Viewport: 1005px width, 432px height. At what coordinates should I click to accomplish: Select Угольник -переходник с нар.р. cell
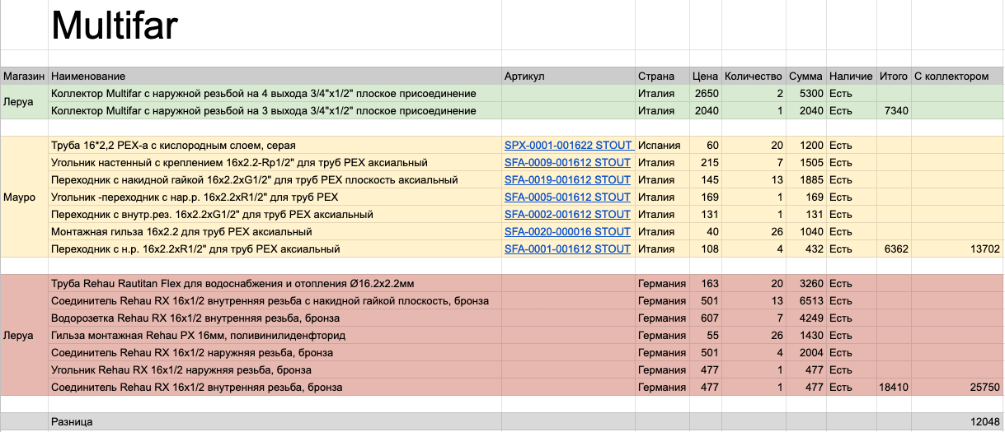(x=275, y=197)
